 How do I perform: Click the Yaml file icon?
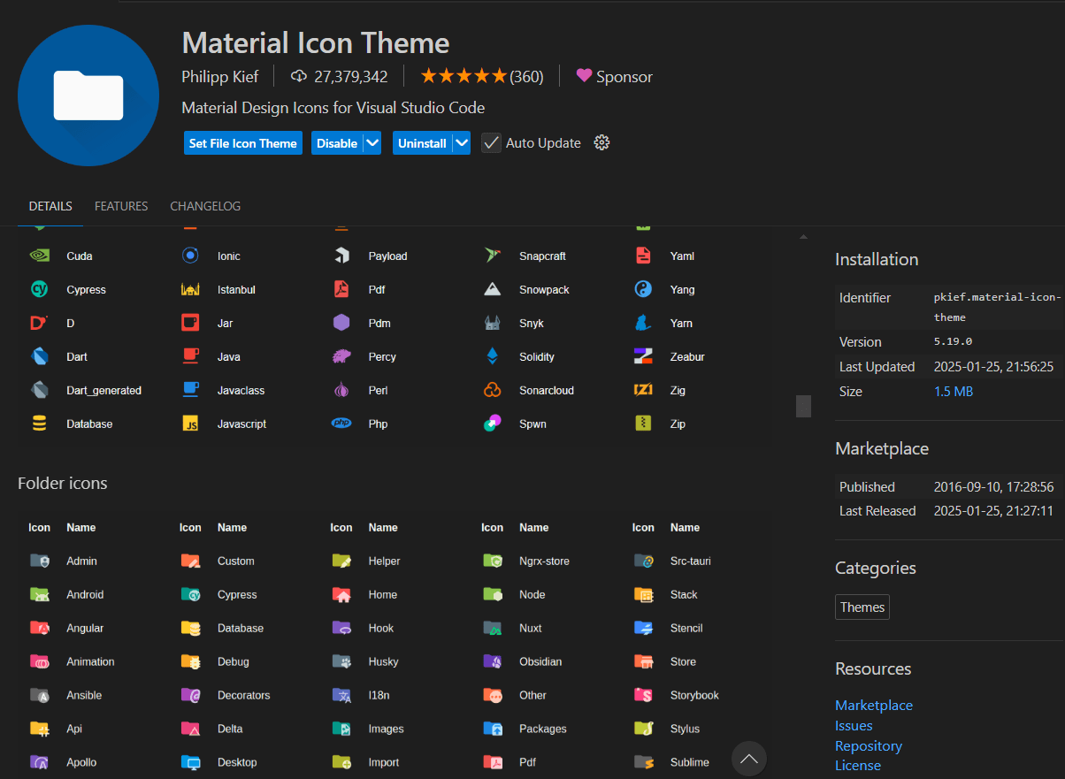click(x=643, y=256)
